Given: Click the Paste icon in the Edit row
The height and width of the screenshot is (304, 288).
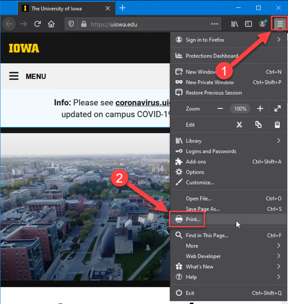Looking at the screenshot, I should click(x=277, y=125).
